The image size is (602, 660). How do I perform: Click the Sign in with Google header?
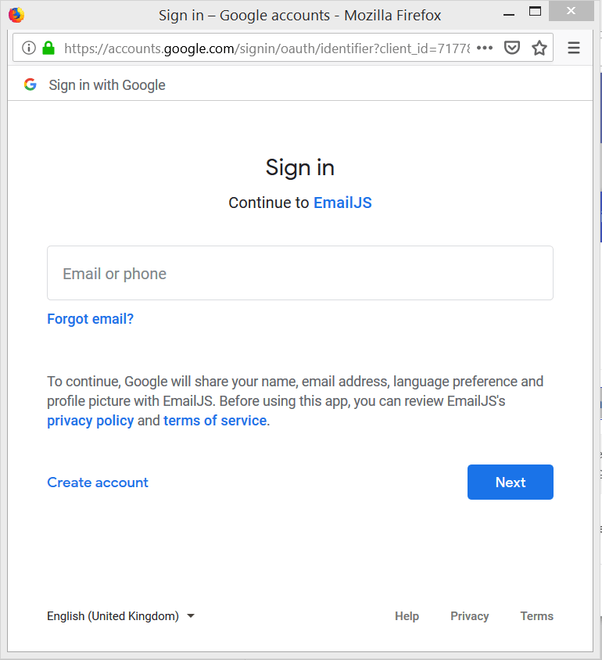click(106, 84)
